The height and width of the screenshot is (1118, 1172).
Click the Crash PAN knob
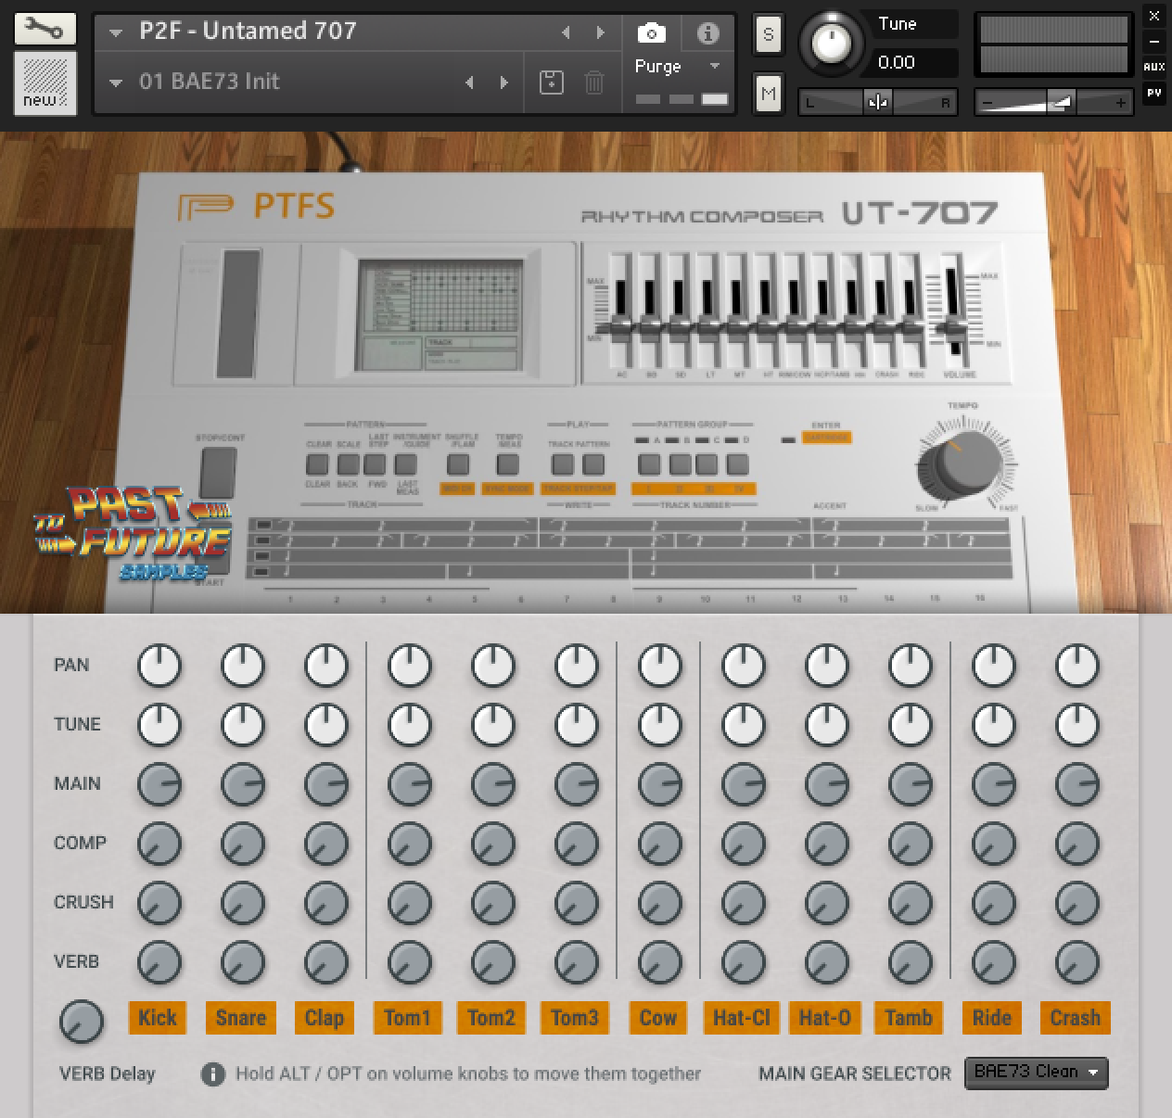coord(1077,666)
